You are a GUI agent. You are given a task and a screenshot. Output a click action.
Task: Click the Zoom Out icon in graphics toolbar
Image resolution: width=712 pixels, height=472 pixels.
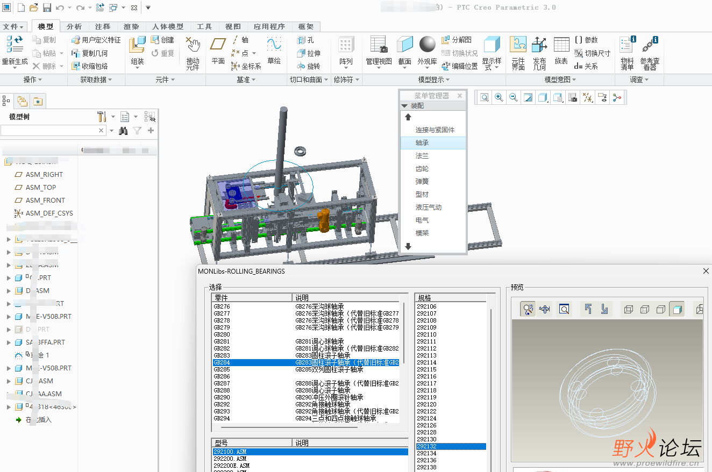[514, 97]
